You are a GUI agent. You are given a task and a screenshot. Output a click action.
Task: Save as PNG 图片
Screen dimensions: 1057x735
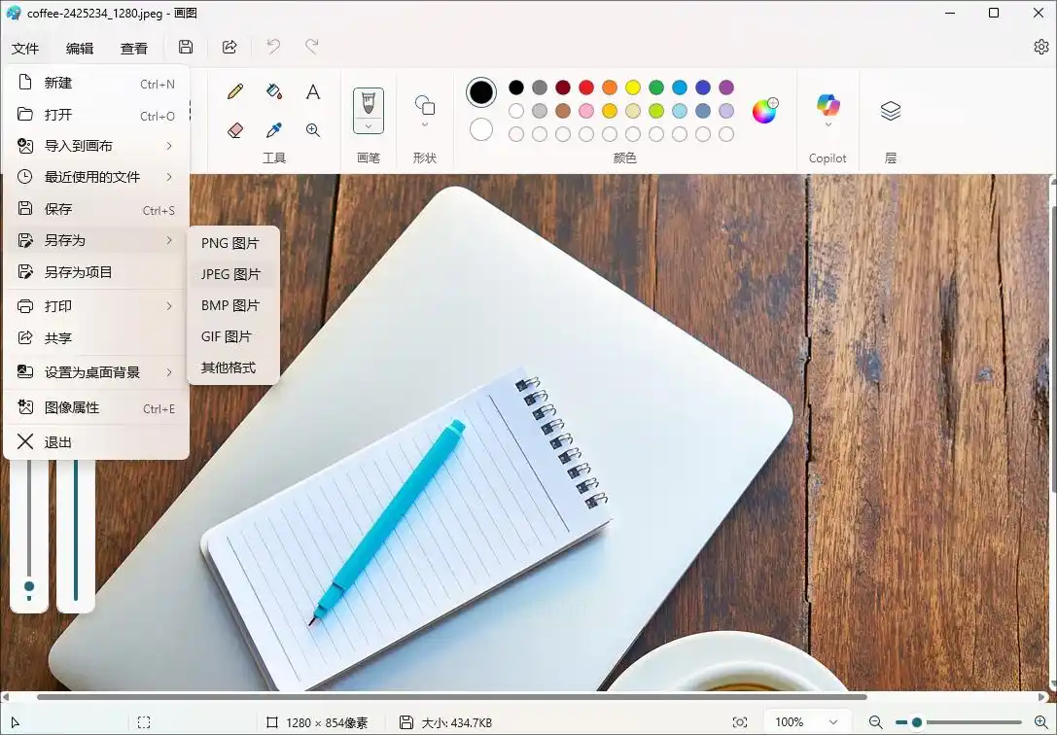233,243
